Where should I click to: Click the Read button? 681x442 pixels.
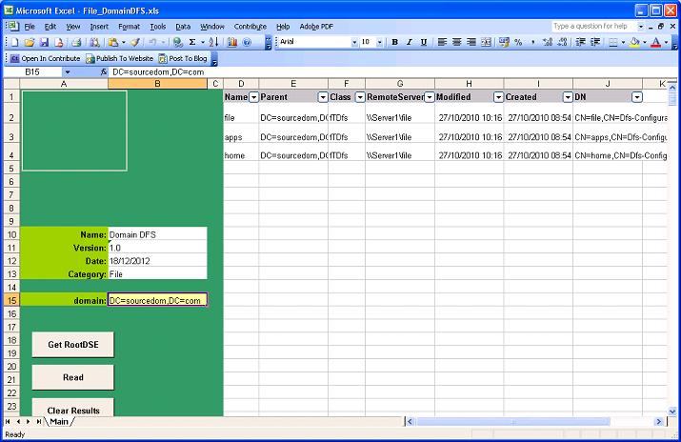point(72,377)
